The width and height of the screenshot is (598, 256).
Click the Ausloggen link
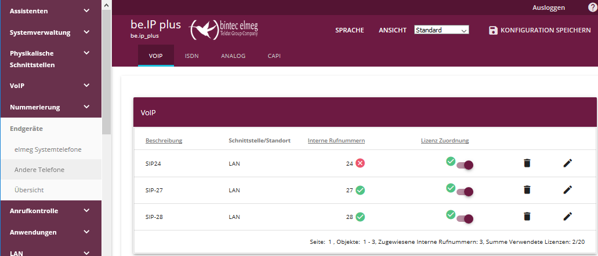[x=548, y=8]
